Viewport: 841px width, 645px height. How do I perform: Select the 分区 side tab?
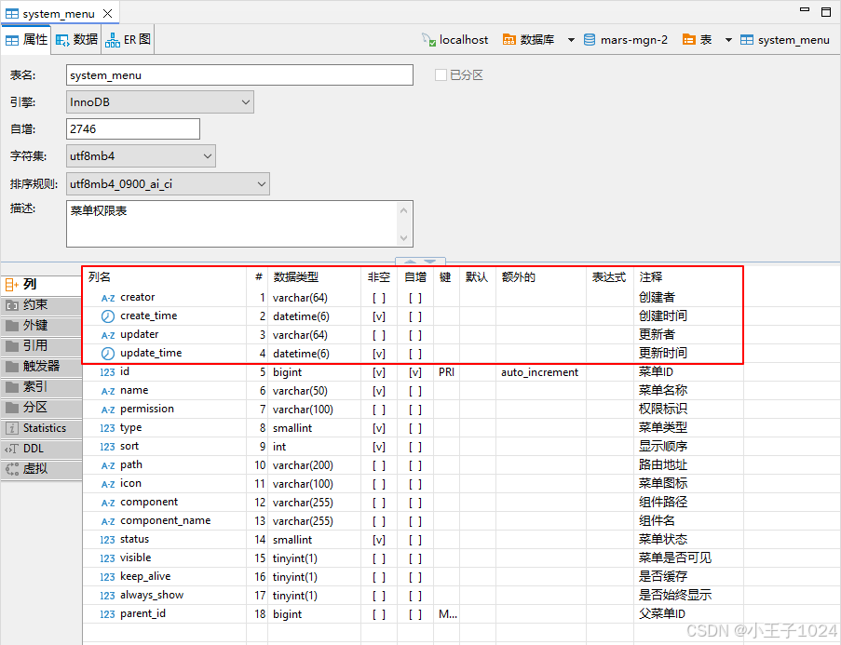tap(41, 408)
